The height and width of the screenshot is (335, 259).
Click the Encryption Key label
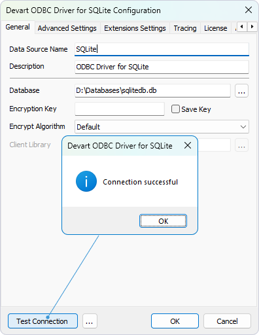(x=33, y=109)
